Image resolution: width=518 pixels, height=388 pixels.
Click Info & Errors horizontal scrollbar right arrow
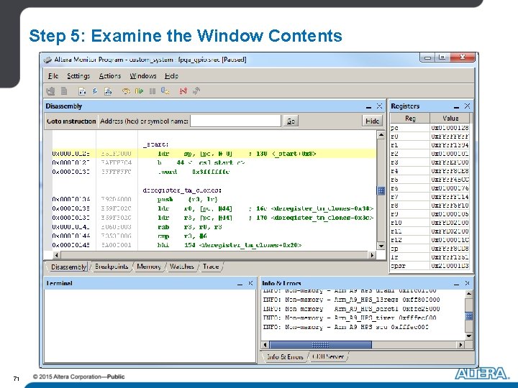click(x=461, y=345)
